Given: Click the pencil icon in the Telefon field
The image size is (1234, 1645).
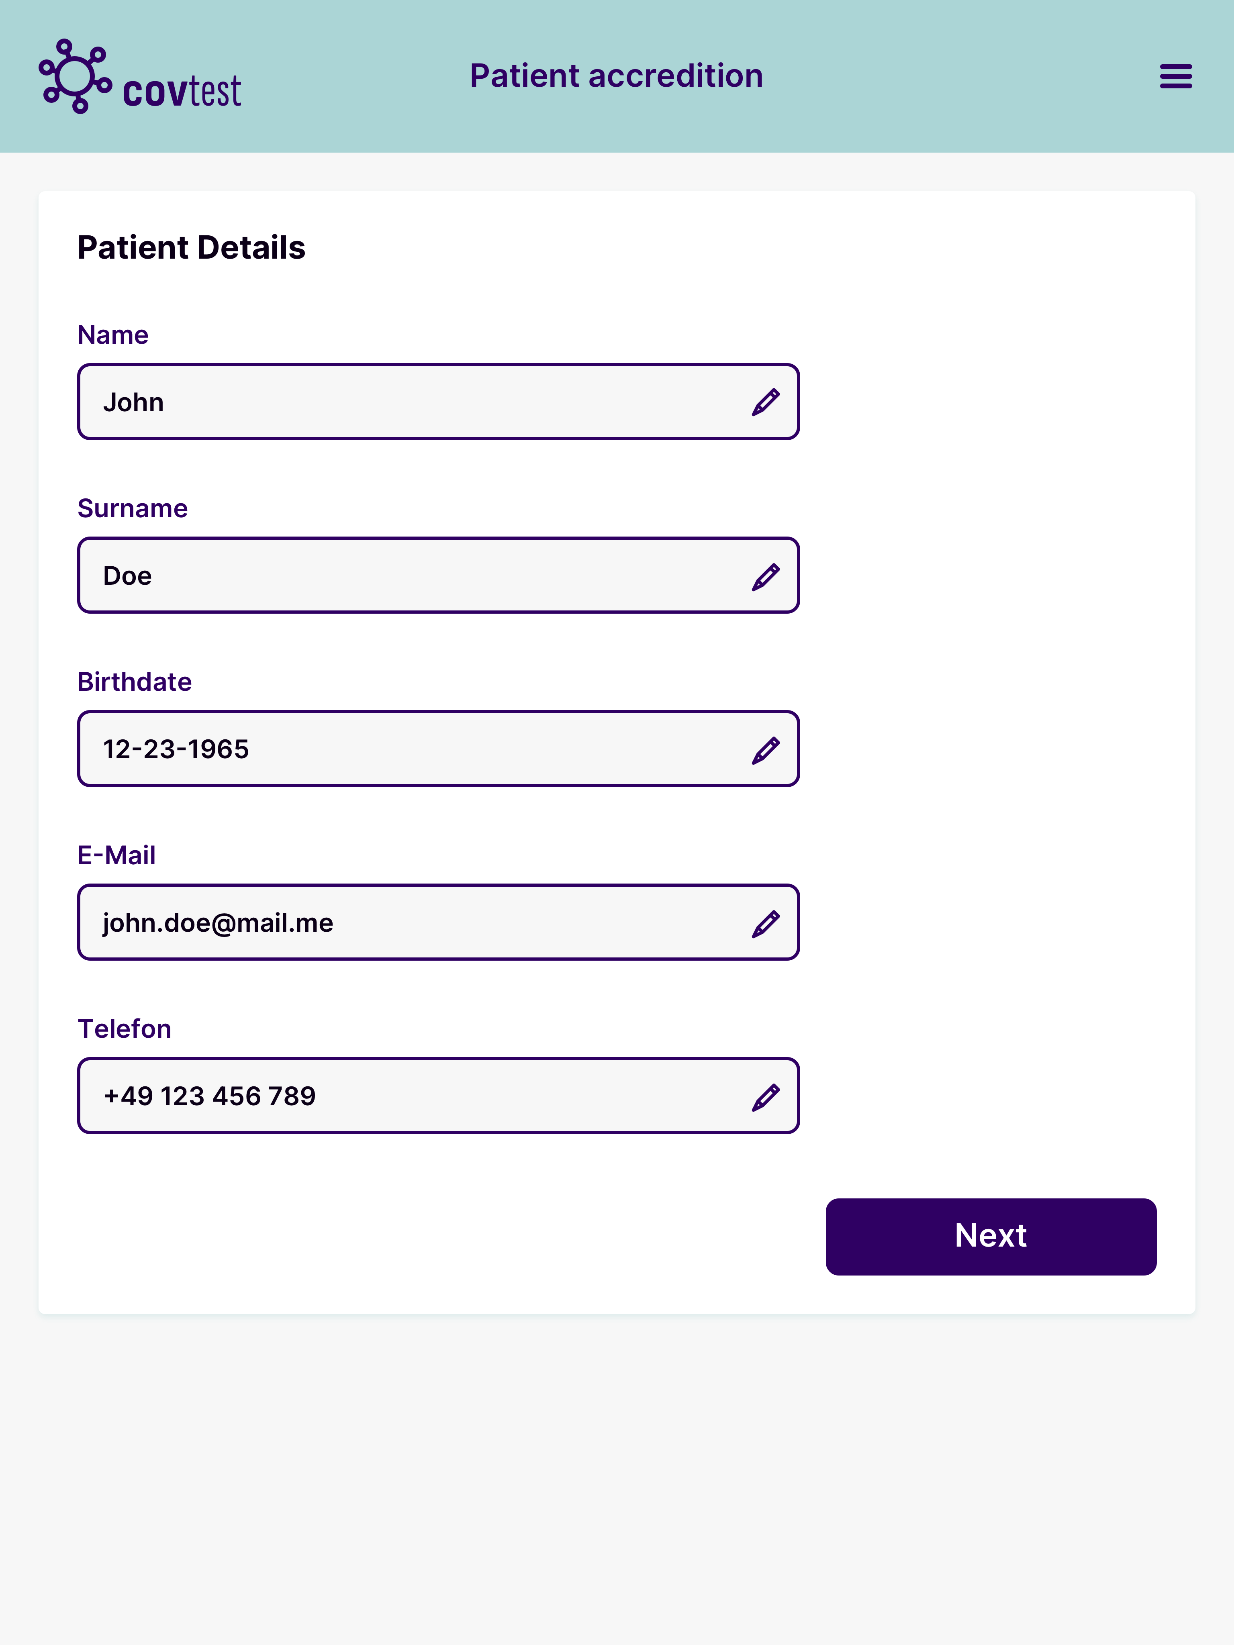Looking at the screenshot, I should (x=765, y=1097).
